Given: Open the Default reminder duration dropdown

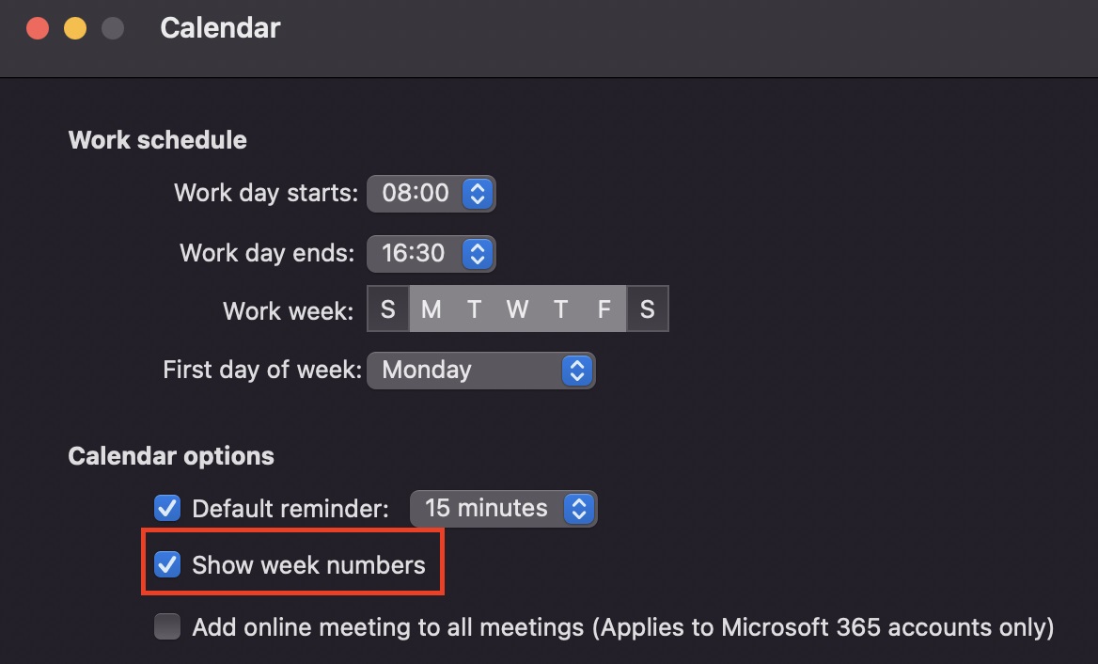Looking at the screenshot, I should 503,509.
